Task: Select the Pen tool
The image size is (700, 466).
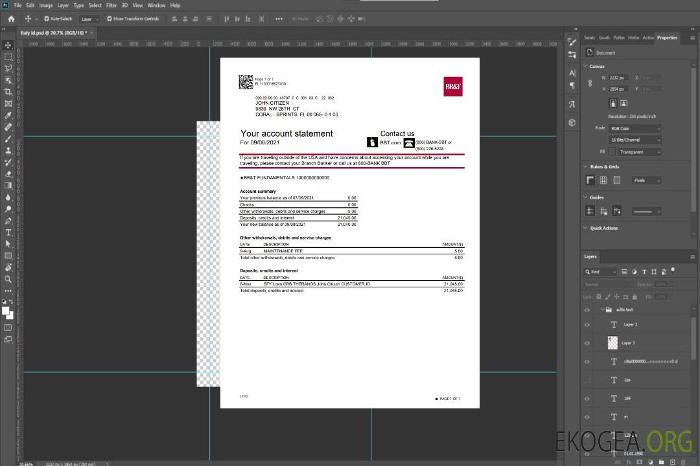Action: pos(8,221)
